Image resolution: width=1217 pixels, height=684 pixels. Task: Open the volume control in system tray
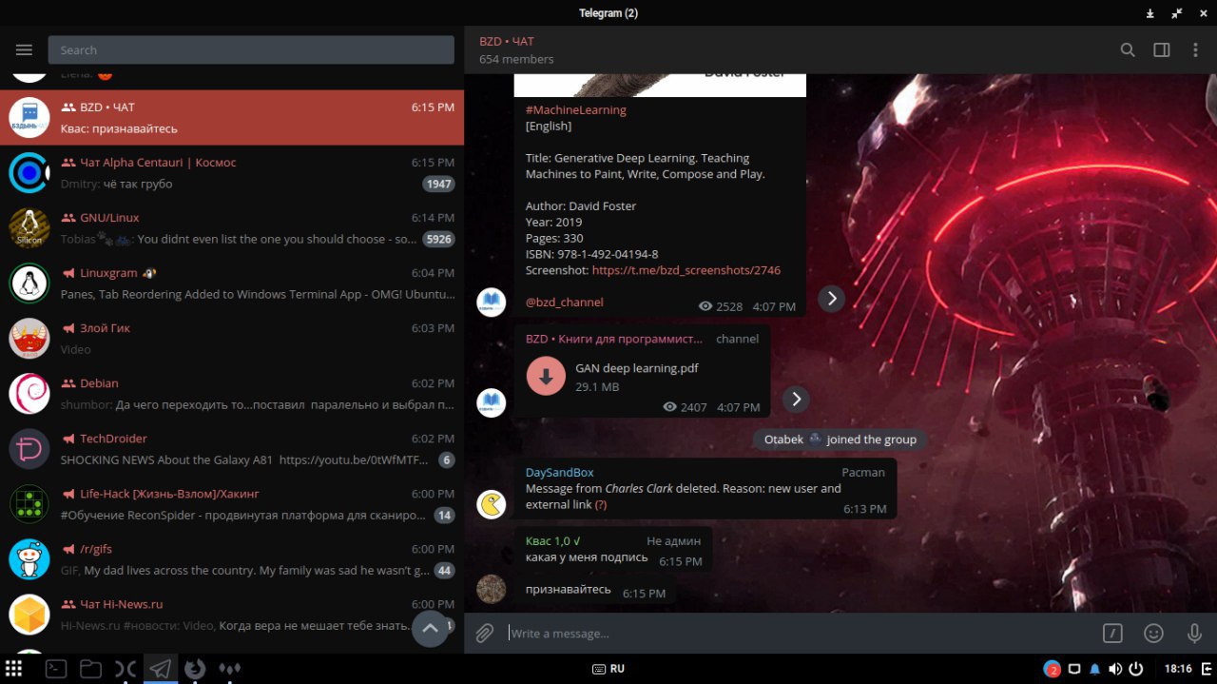click(x=1114, y=669)
